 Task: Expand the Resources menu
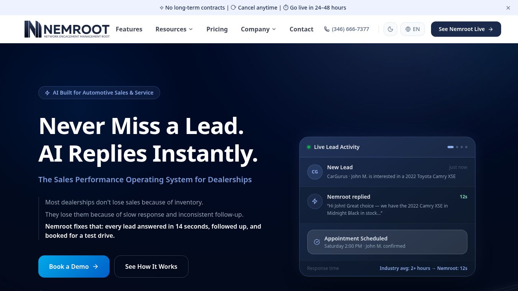(x=174, y=29)
